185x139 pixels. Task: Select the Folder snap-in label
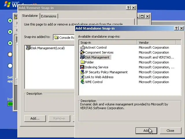[x=89, y=62]
